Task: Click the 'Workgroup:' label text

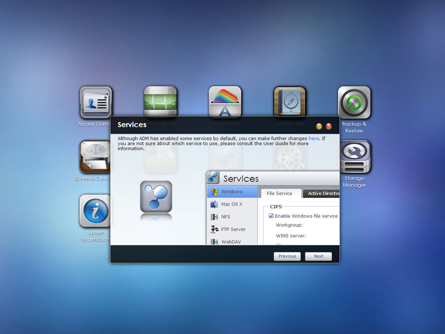Action: point(289,225)
